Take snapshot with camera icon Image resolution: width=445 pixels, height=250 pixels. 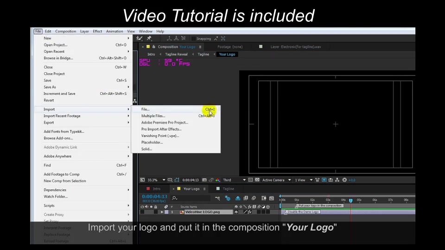click(204, 180)
